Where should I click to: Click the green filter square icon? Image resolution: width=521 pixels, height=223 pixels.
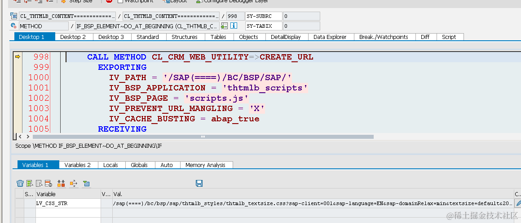(x=86, y=183)
